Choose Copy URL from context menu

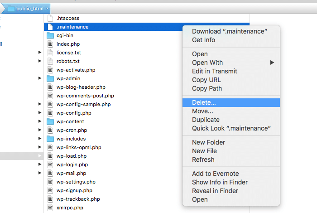(x=231, y=80)
